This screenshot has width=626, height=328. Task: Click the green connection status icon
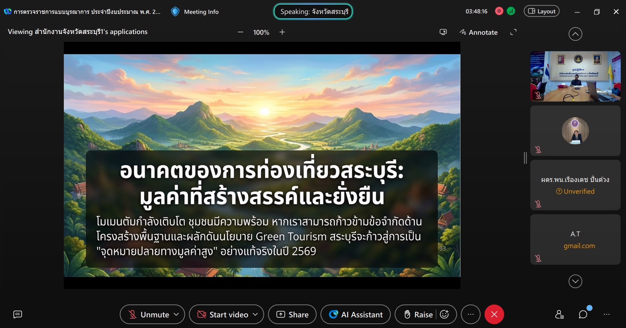point(511,11)
